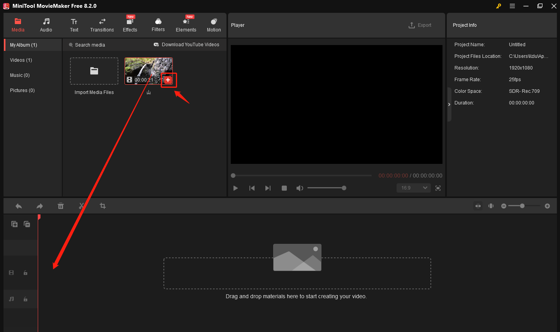Open the 16:9 aspect ratio dropdown
The image size is (560, 332).
point(414,188)
